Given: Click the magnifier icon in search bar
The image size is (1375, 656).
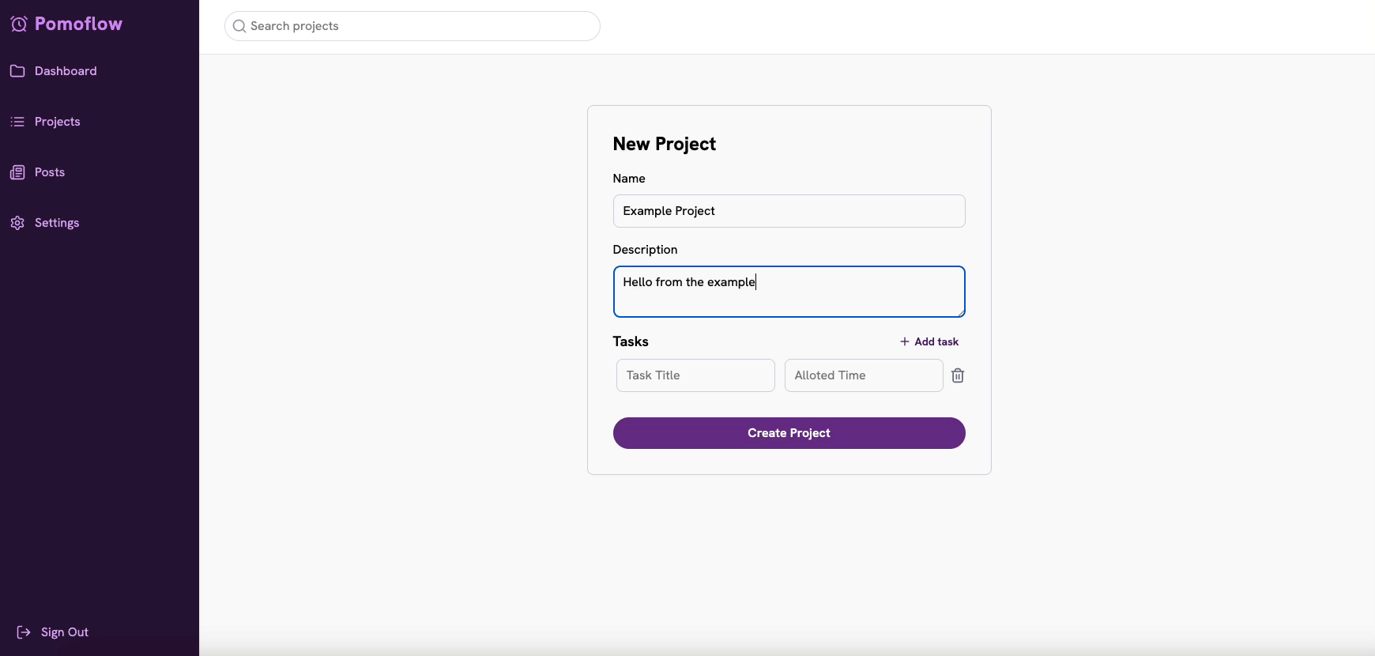Looking at the screenshot, I should 239,26.
